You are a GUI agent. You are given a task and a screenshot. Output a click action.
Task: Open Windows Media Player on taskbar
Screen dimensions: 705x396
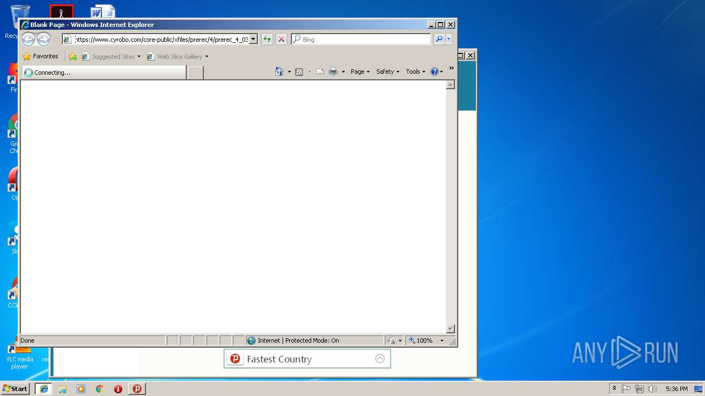point(81,388)
